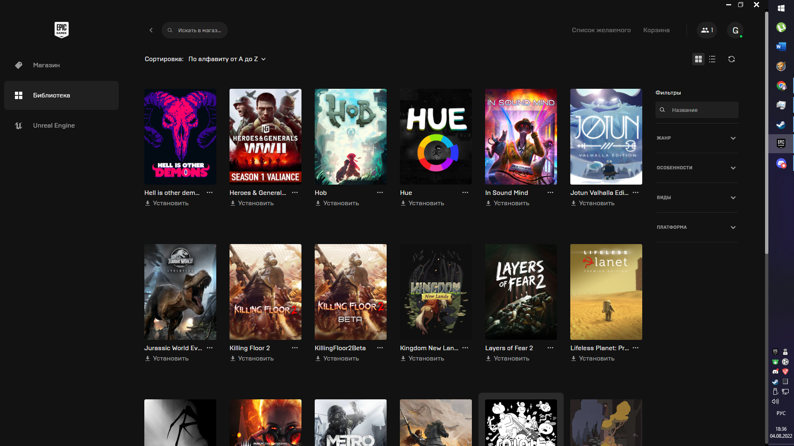Open the friends list icon
Viewport: 794px width, 446px height.
click(707, 30)
